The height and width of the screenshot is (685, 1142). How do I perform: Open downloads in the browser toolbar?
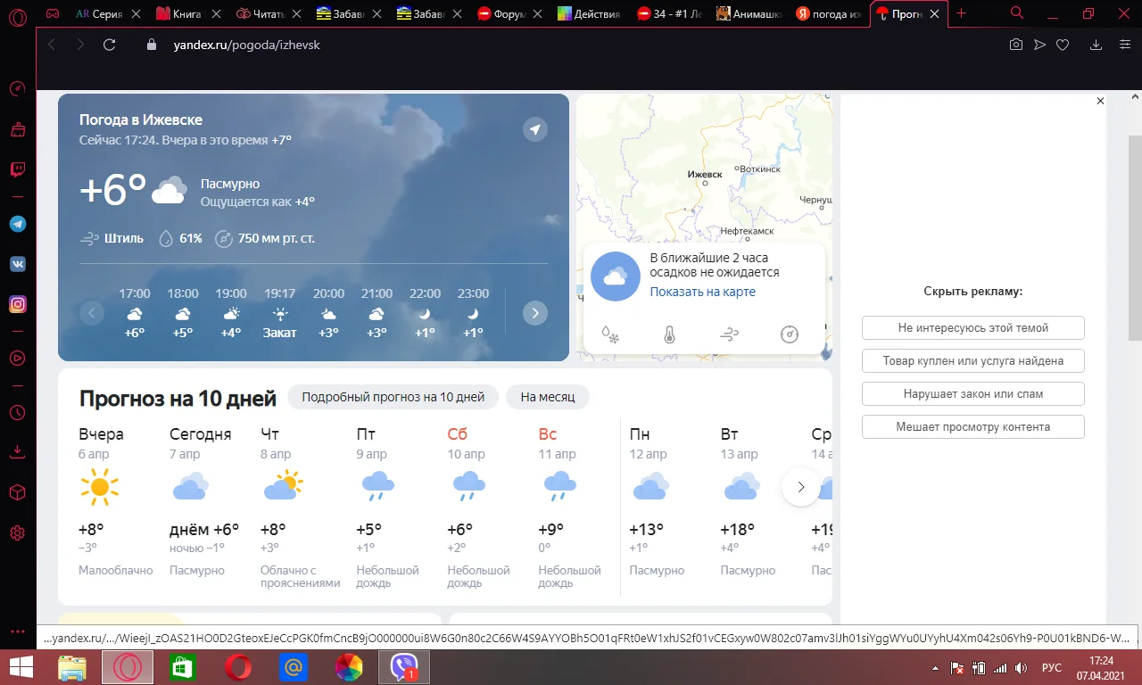pyautogui.click(x=1096, y=44)
